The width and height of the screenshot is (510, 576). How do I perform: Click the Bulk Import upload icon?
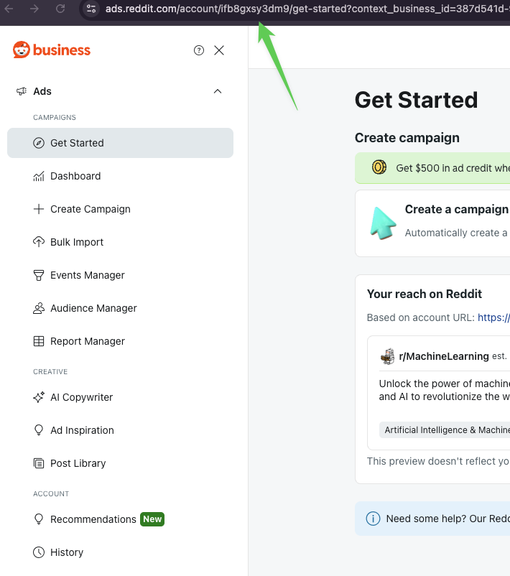38,242
